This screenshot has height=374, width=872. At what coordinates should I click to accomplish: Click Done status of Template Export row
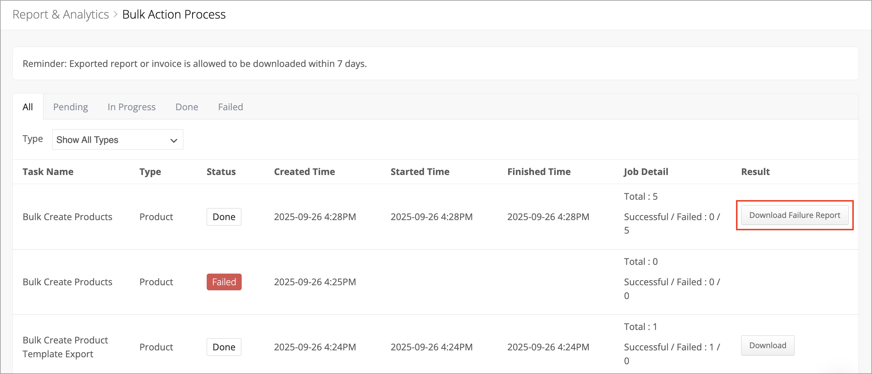[x=224, y=347]
